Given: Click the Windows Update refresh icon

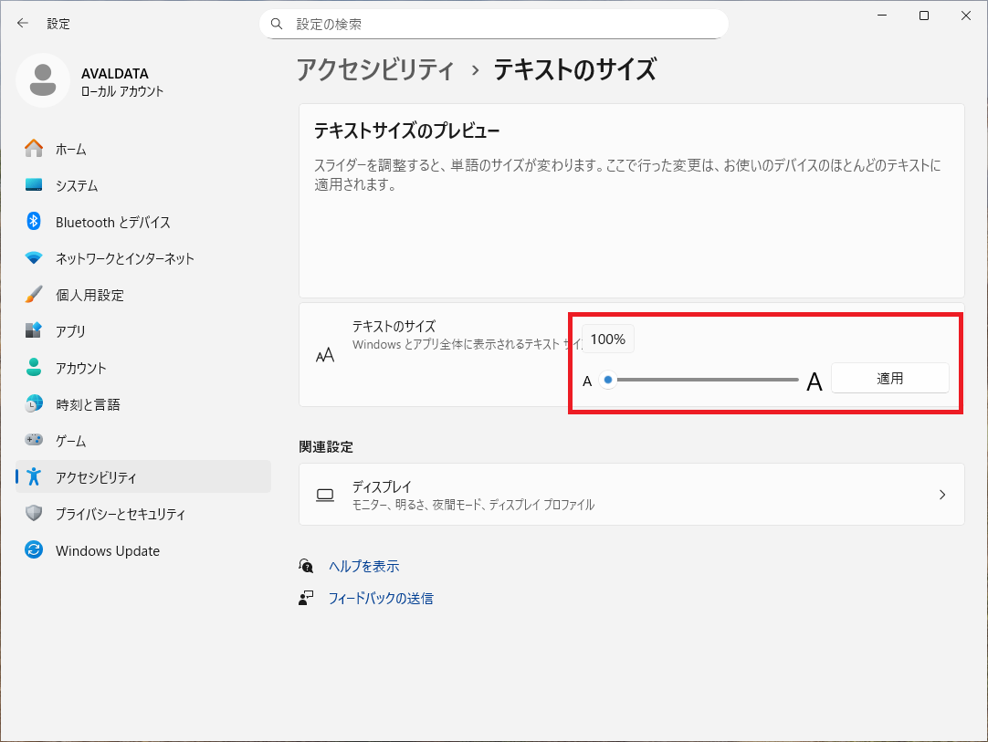Looking at the screenshot, I should click(34, 550).
